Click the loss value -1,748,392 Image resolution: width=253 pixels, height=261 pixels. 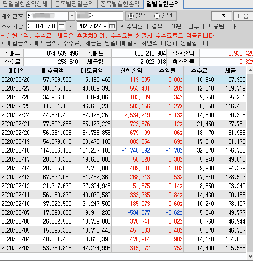tap(136, 150)
